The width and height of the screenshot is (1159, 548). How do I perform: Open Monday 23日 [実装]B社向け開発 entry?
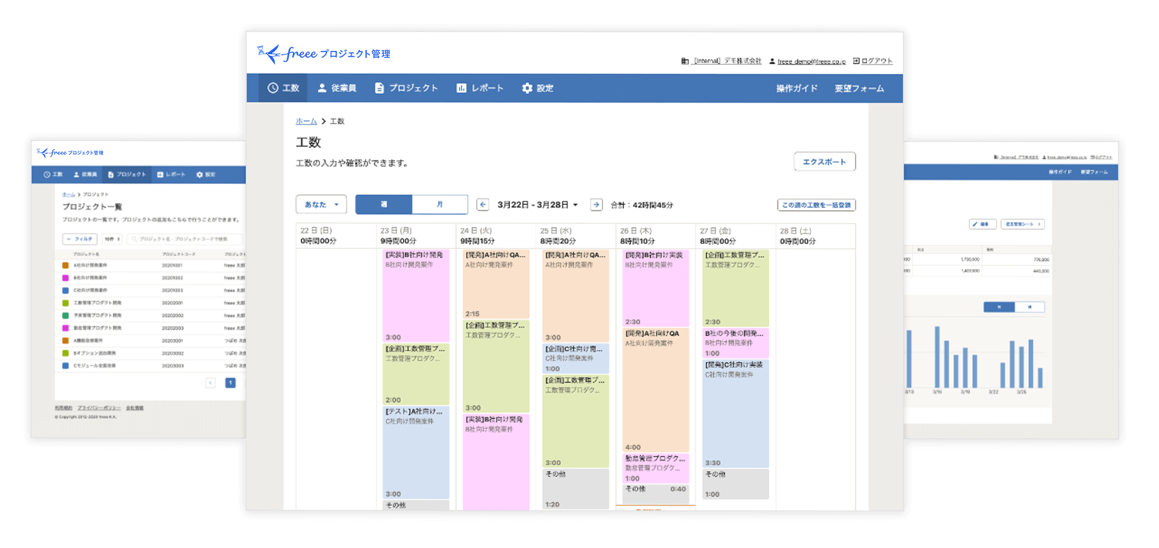[x=416, y=296]
